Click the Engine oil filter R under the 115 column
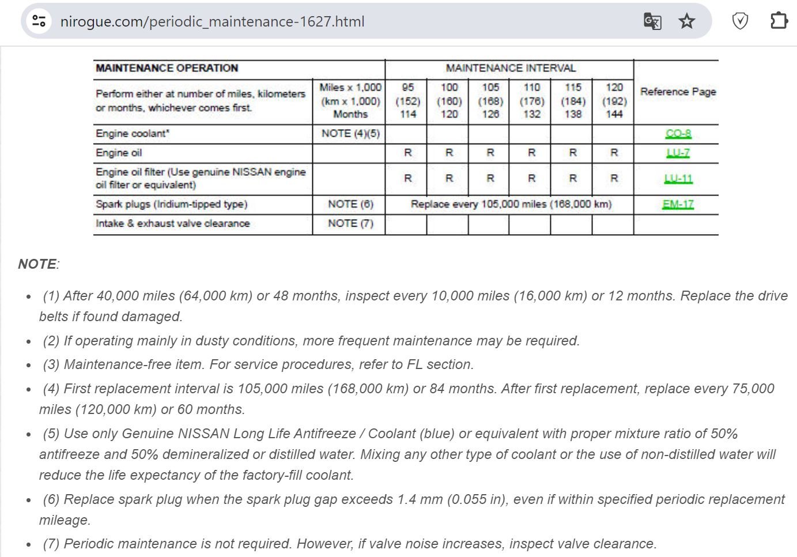Screen dimensions: 797x557 [573, 179]
